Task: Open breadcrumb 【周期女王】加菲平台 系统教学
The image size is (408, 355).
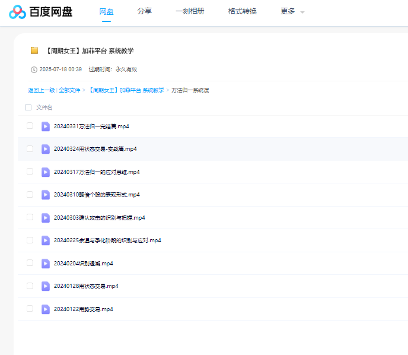Action: pos(126,90)
